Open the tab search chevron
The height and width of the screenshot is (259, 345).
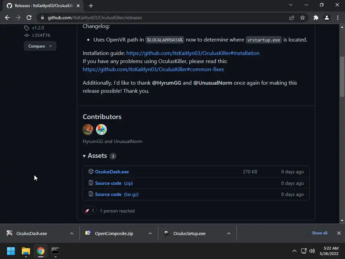(291, 5)
